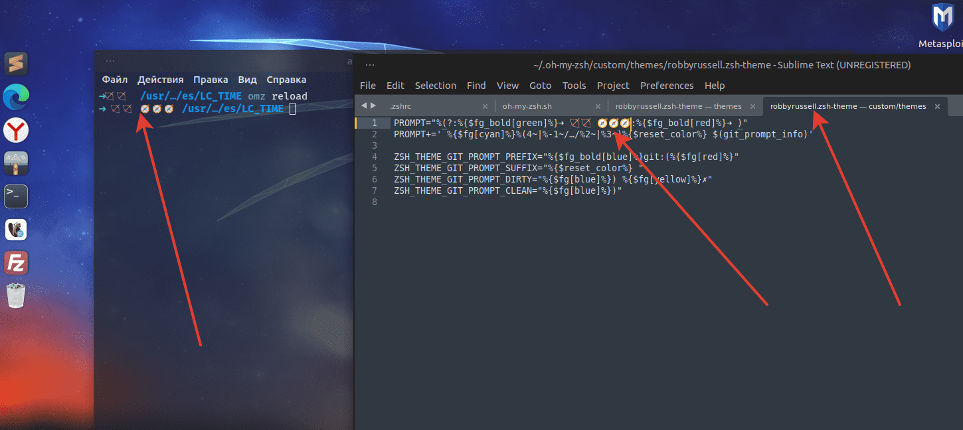Open the Selection menu in Sublime Text
963x430 pixels.
click(x=435, y=86)
